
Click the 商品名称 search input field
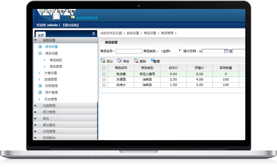coord(129,51)
